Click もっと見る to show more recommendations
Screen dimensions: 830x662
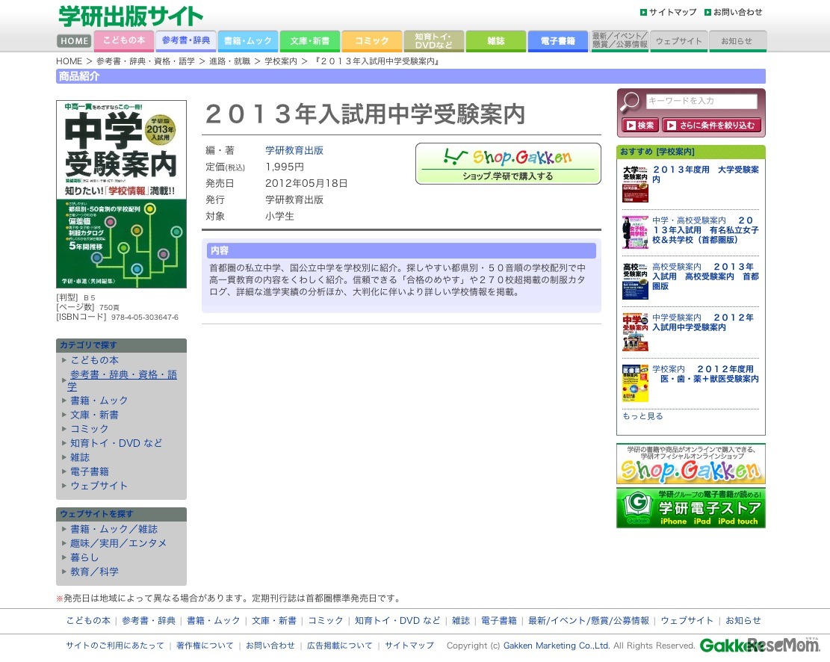coord(642,416)
